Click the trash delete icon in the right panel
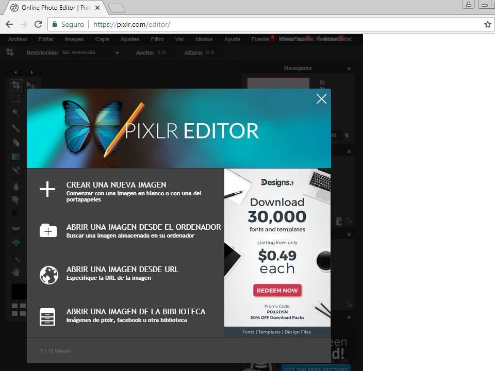 click(x=338, y=221)
